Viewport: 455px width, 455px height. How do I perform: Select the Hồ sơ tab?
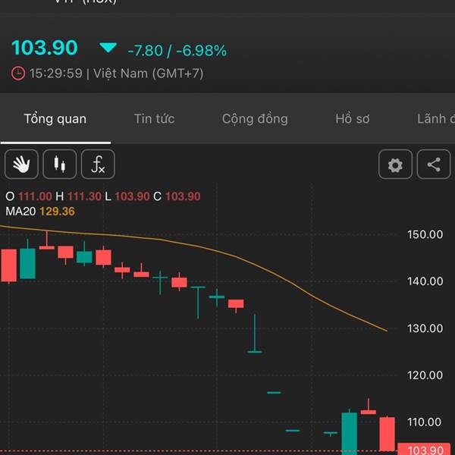point(353,119)
